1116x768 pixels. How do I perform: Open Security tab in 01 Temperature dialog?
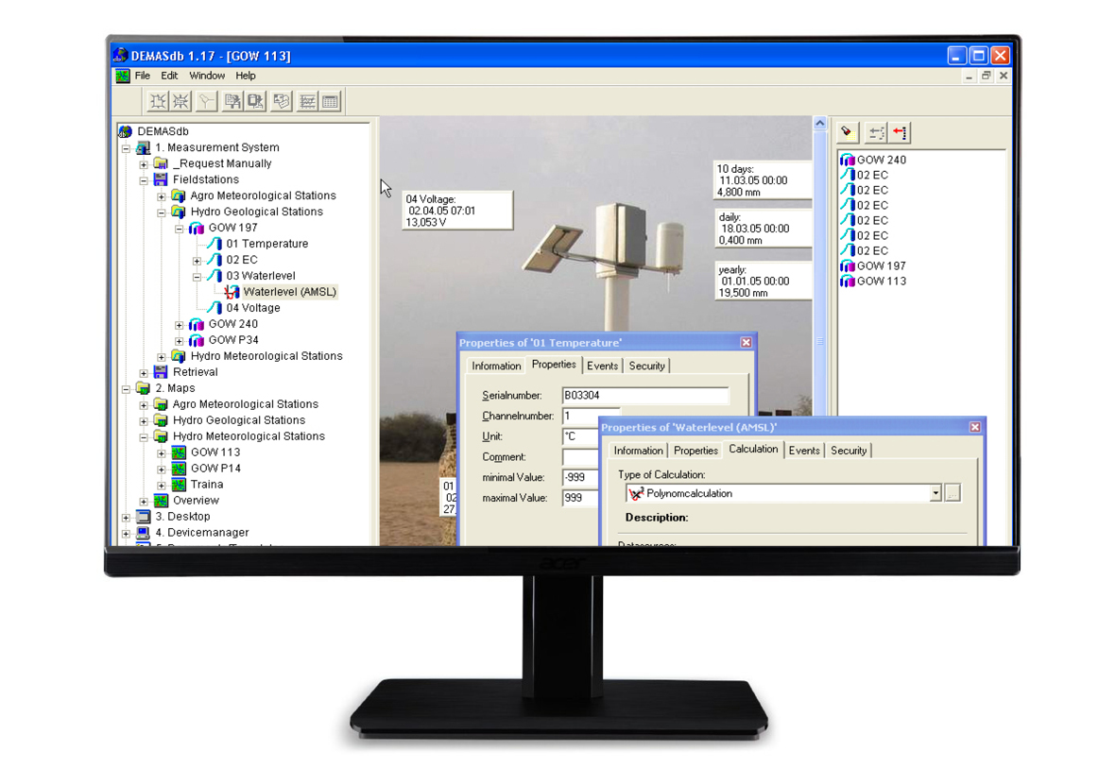[x=647, y=366]
